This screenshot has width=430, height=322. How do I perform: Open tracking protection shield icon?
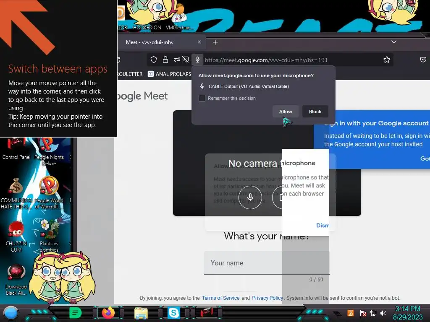click(154, 60)
